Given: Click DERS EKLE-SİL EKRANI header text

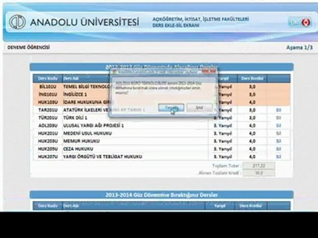Looking at the screenshot, I should [176, 25].
